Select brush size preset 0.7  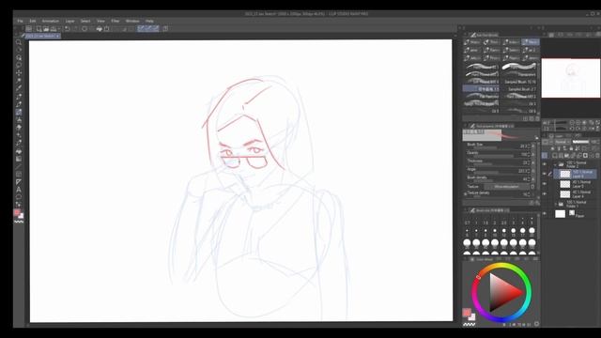point(467,221)
